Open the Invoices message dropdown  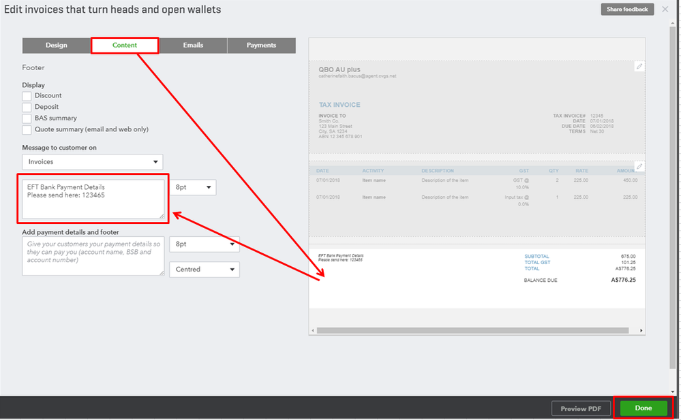click(x=93, y=162)
